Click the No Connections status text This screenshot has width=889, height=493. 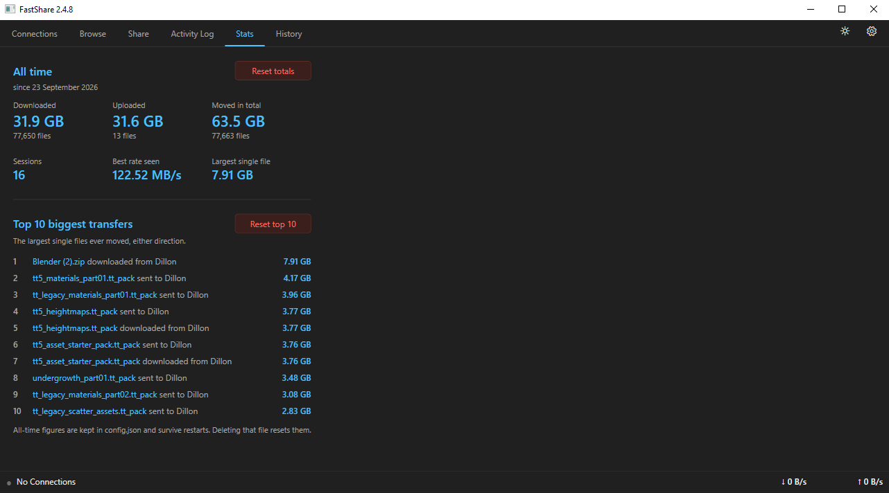point(46,482)
